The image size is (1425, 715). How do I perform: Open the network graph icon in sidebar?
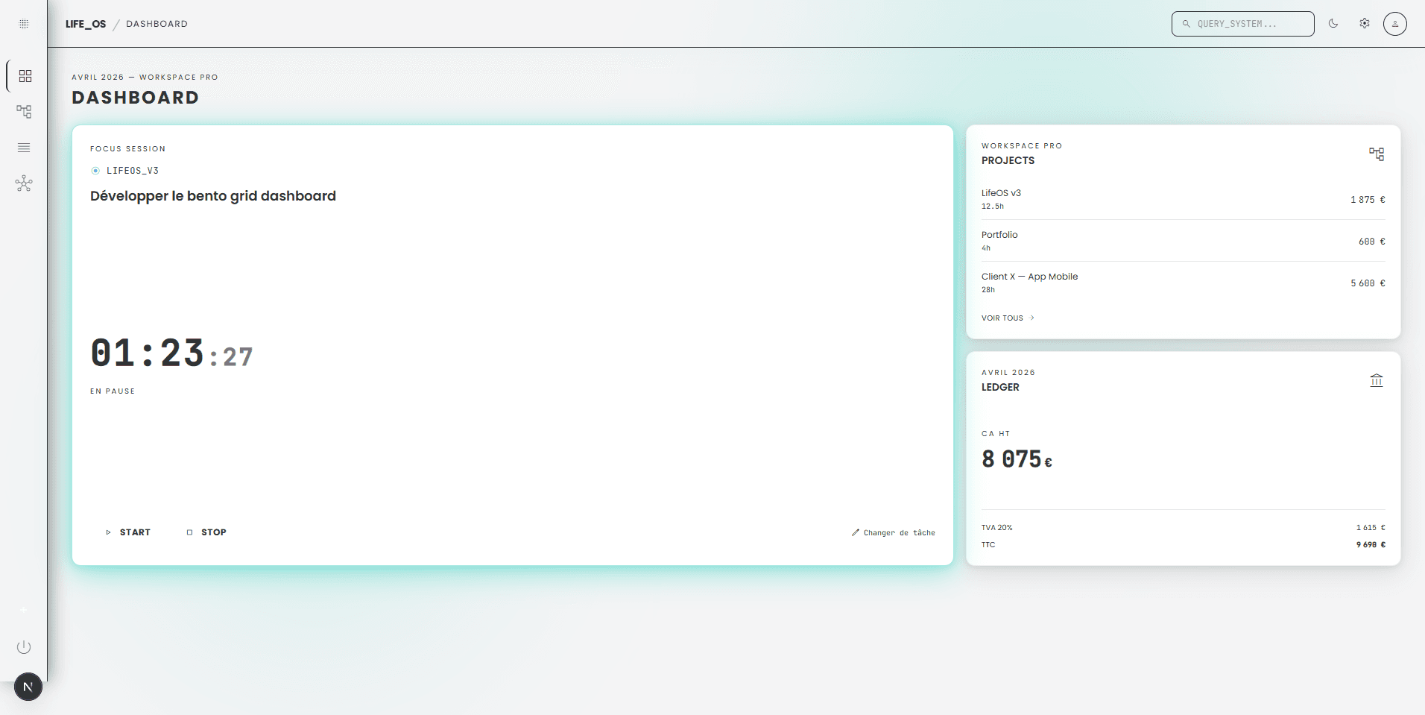coord(24,183)
